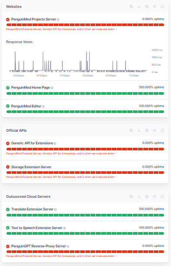The height and width of the screenshot is (266, 171).
Task: Click the Outsourced Cloud Servers section title
Action: pos(28,196)
